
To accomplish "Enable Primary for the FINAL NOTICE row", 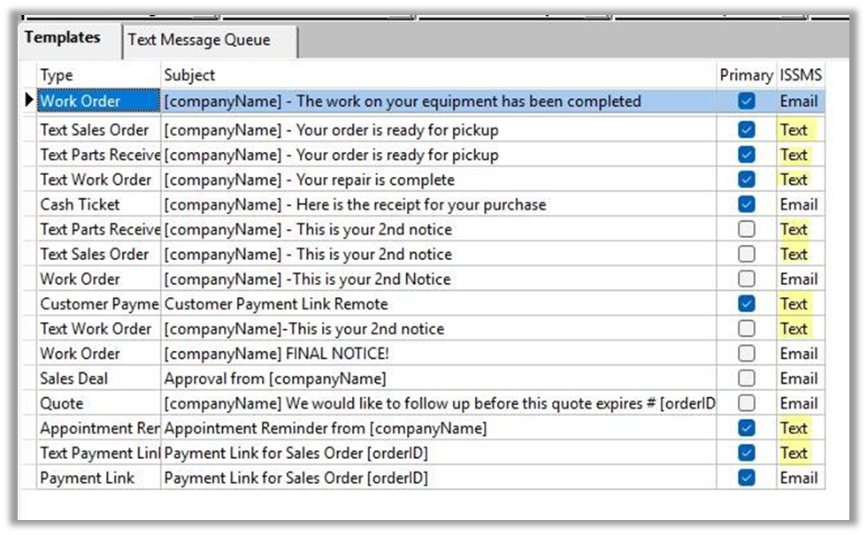I will [747, 354].
